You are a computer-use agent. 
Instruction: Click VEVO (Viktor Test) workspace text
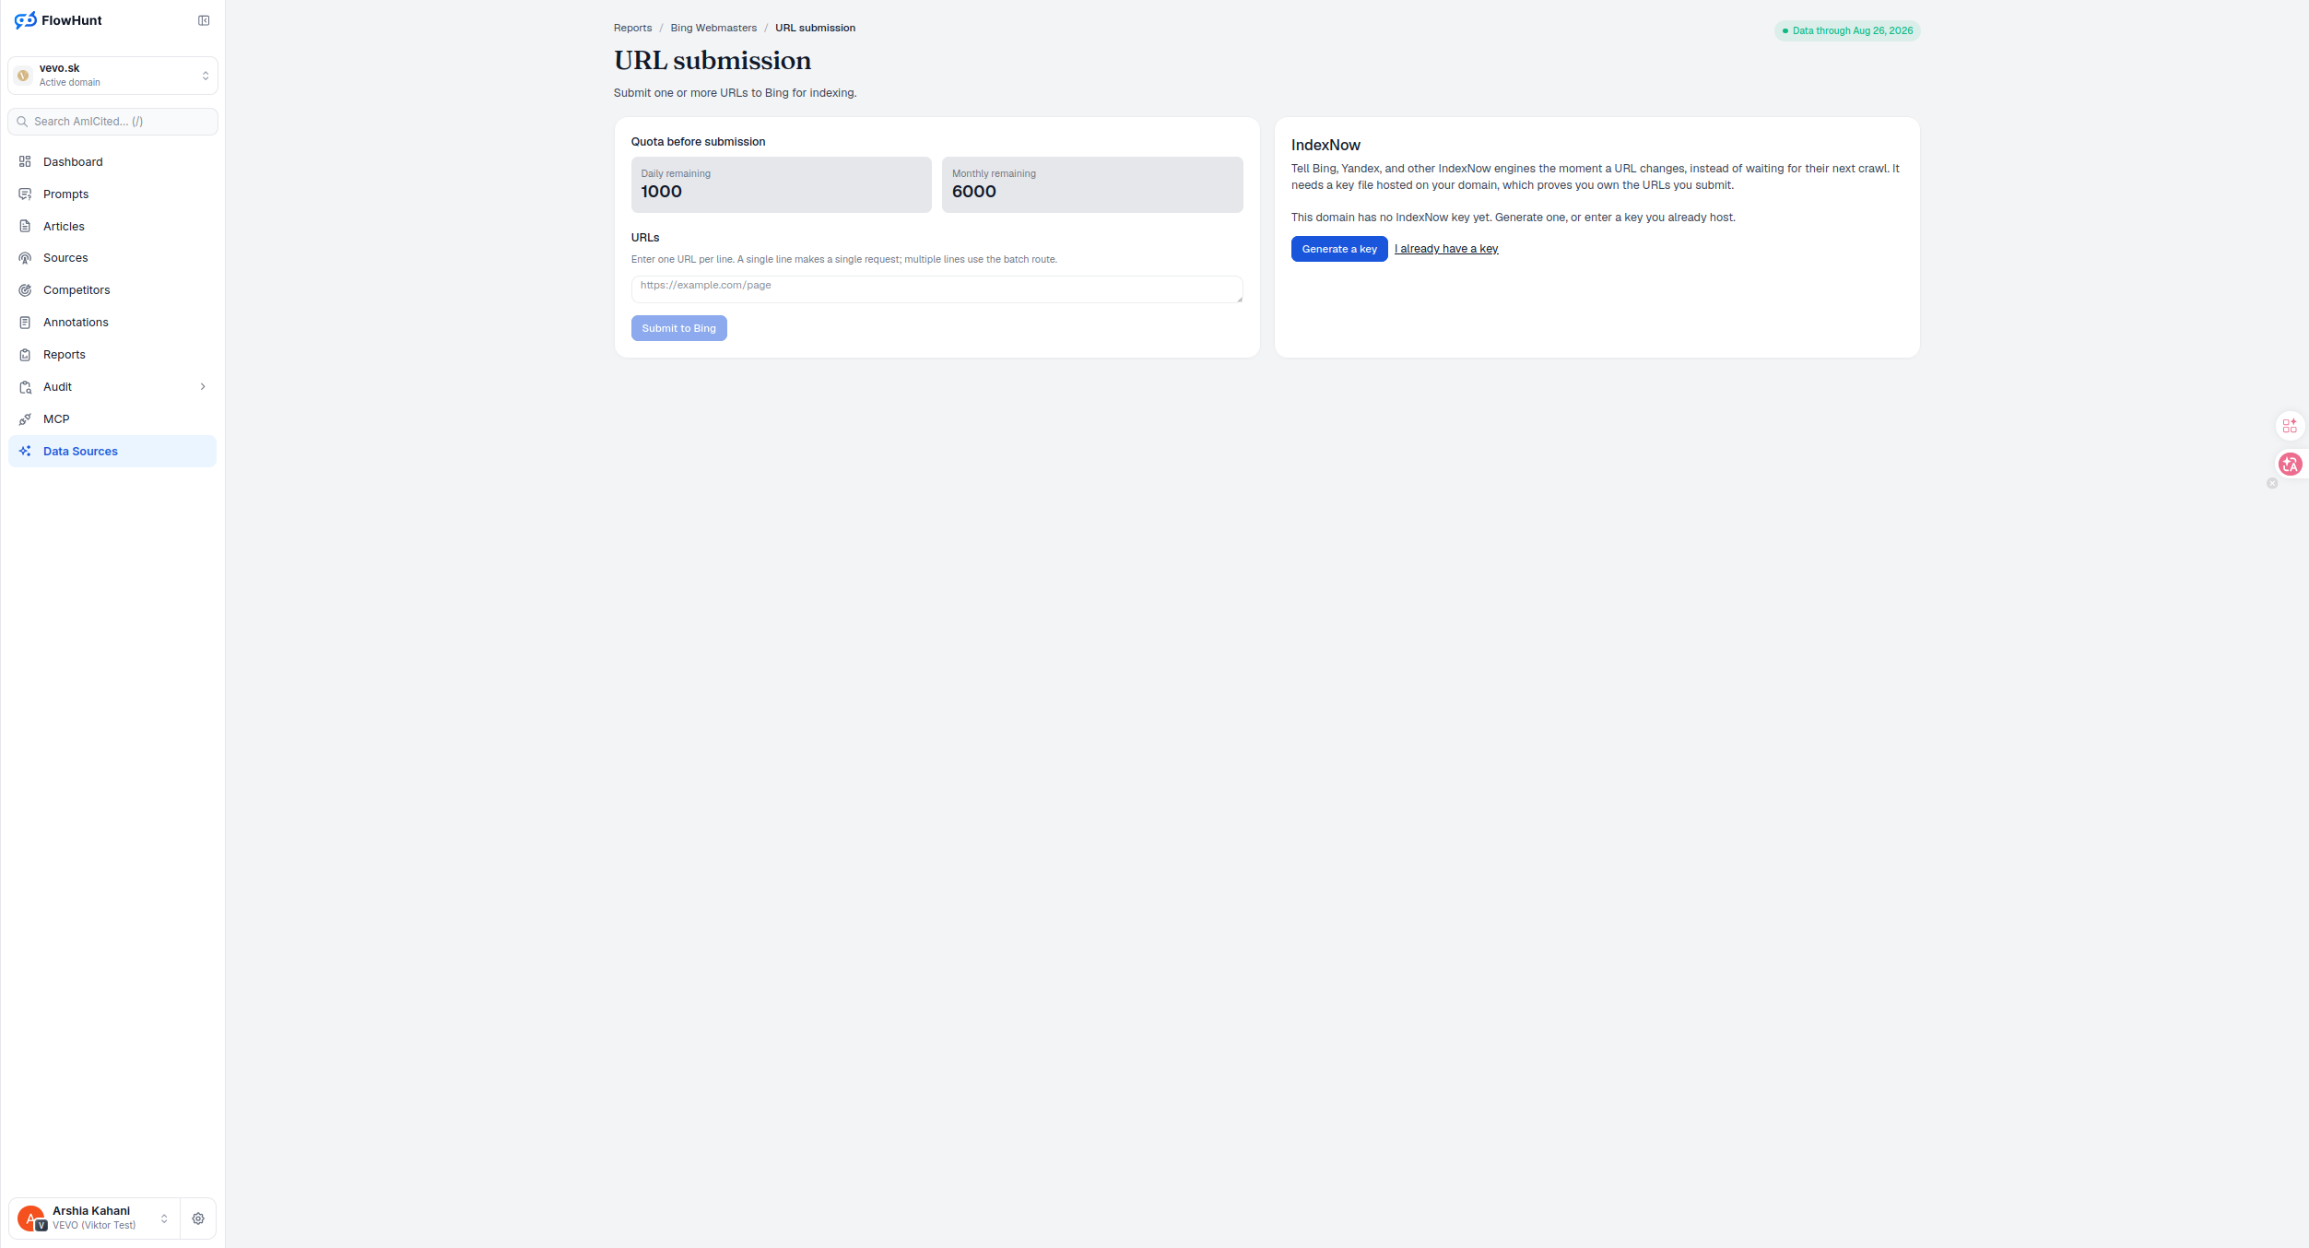(x=94, y=1226)
